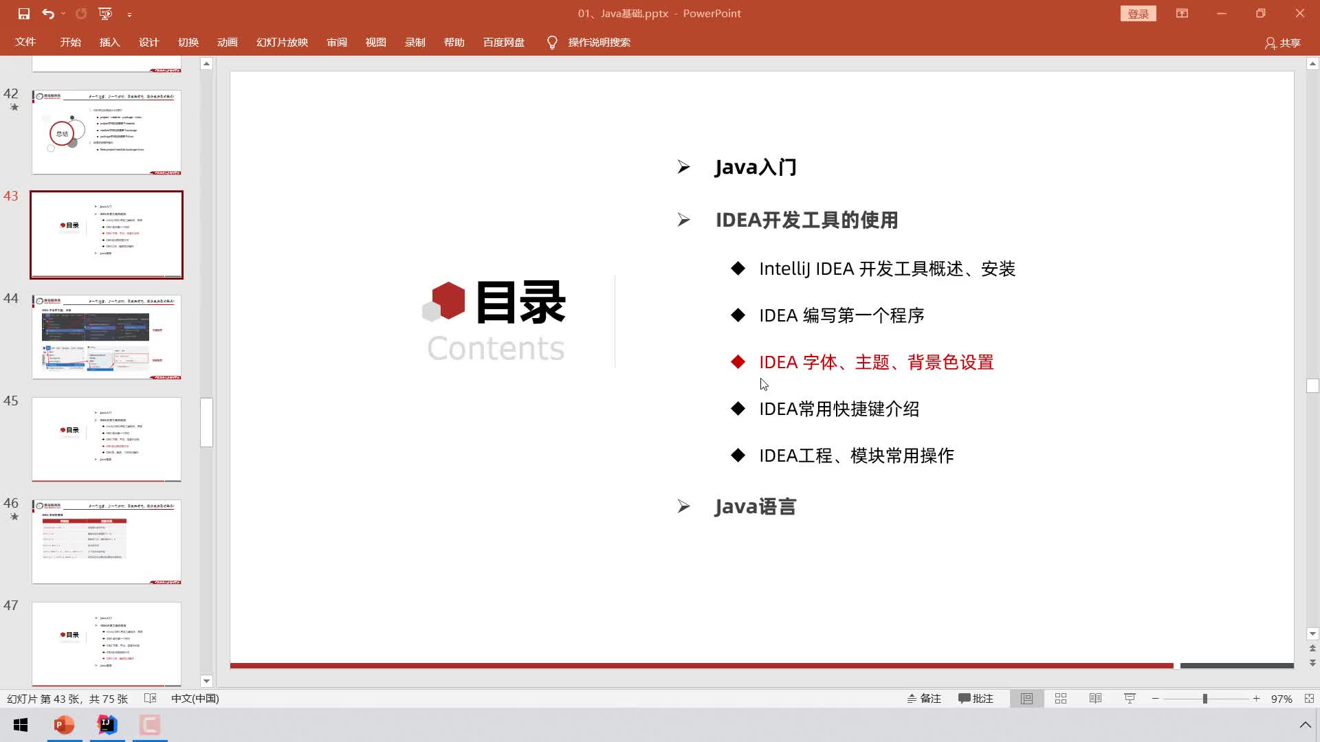The image size is (1320, 742).
Task: Click the Redo/Repeat icon
Action: (x=81, y=13)
